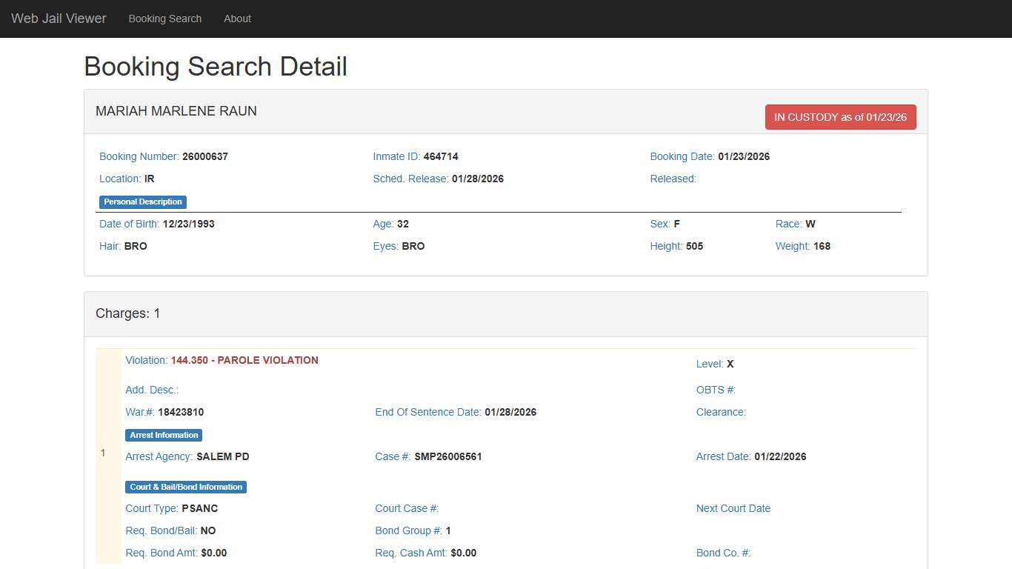Screen dimensions: 1012x569
Task: Click the Next Court Date label
Action: 733,508
